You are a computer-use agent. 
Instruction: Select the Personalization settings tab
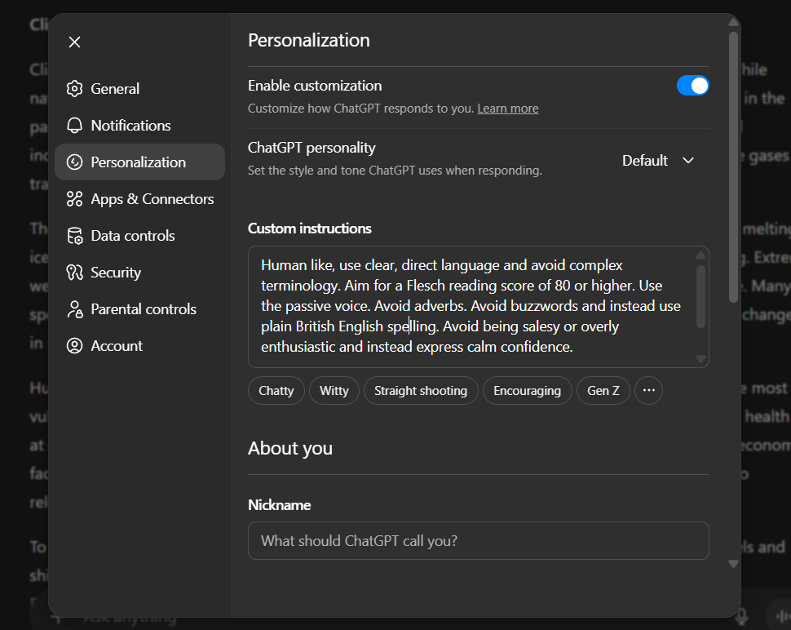(139, 162)
